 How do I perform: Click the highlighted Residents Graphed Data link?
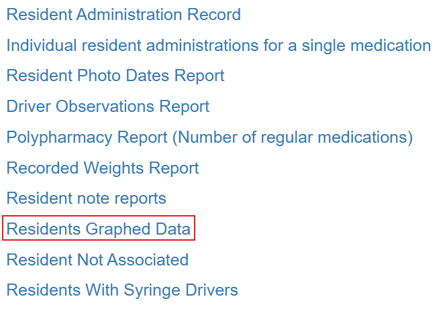(99, 229)
